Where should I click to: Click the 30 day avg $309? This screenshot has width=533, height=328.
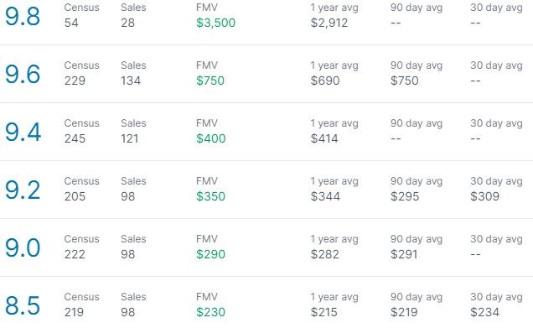click(x=484, y=196)
